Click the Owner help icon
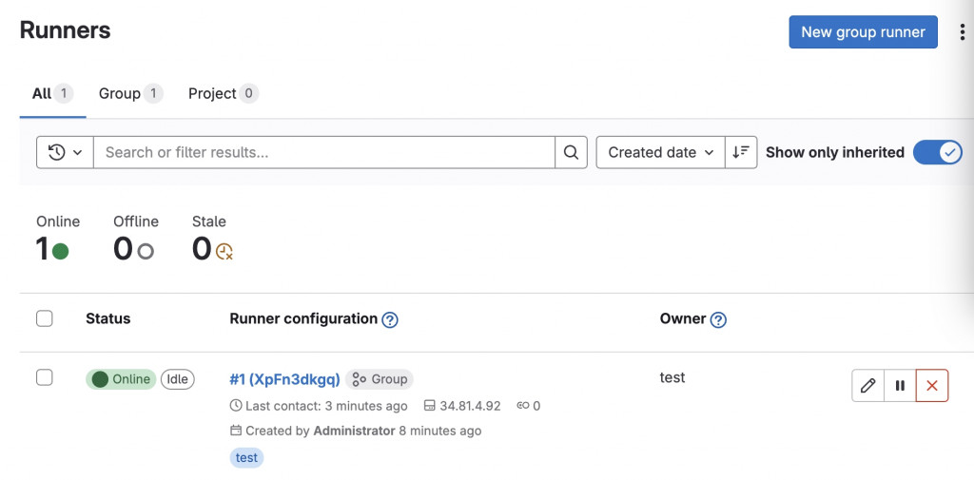This screenshot has height=480, width=974. (x=718, y=320)
